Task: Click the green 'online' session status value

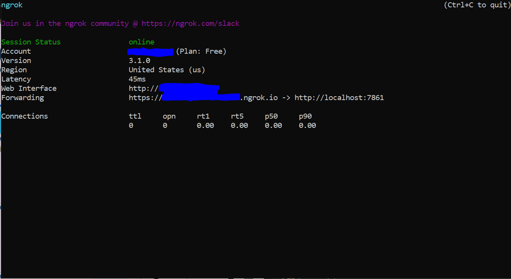Action: pos(141,42)
